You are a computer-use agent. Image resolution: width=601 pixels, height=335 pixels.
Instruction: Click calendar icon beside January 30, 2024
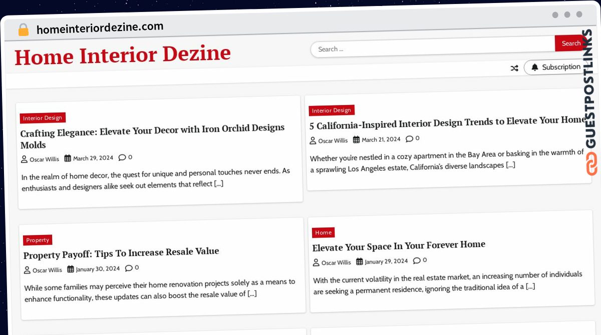71,269
